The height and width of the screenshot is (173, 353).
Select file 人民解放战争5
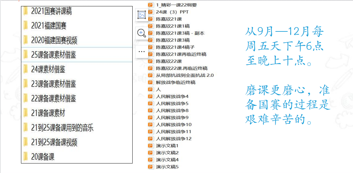pyautogui.click(x=172, y=103)
